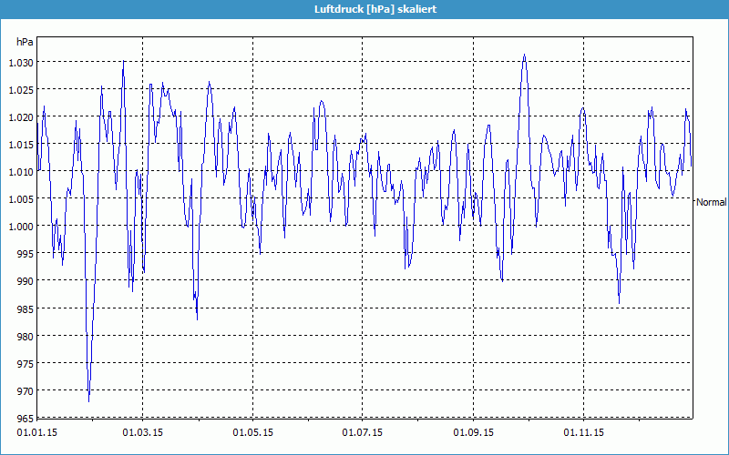Select the 1.010 pressure axis label
Screen dimensions: 729x455
pos(20,171)
